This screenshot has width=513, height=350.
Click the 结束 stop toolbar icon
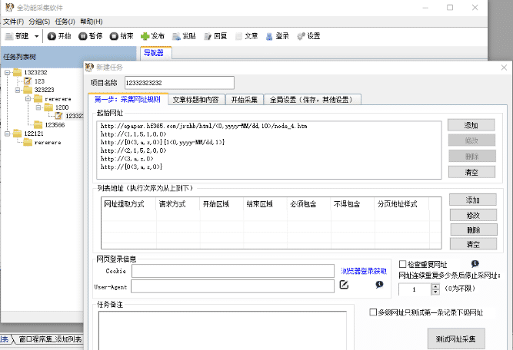[x=114, y=36]
